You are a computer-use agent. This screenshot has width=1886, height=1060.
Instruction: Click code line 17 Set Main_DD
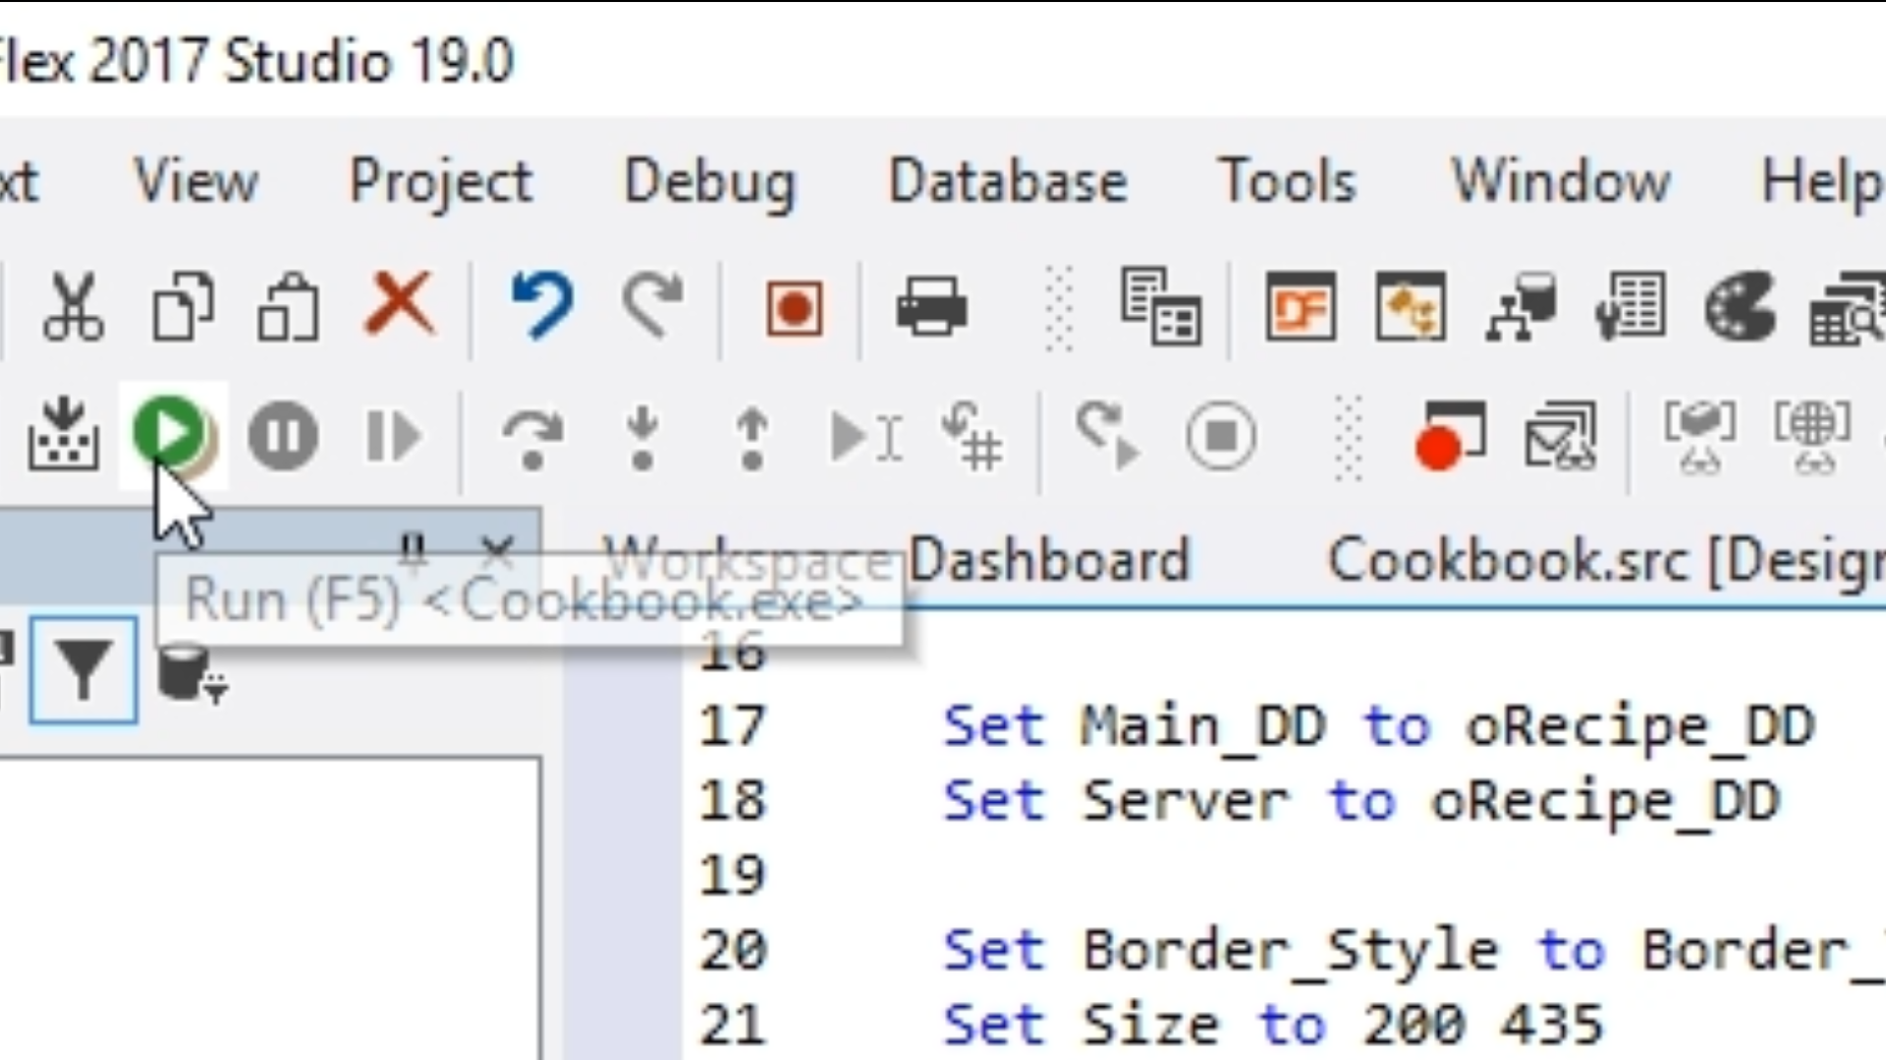(1375, 727)
